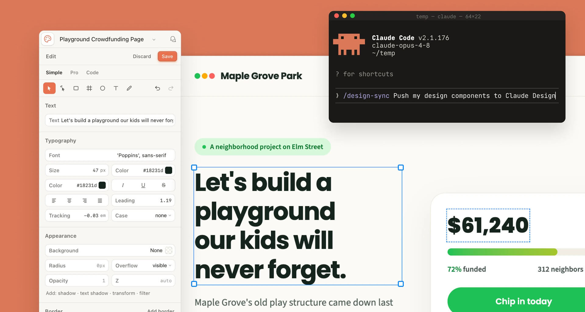Open the Font selector showing Poppins

[110, 155]
